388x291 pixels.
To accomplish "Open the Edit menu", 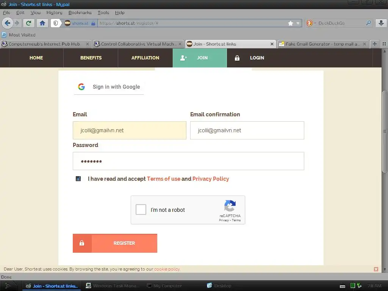I will coord(20,13).
